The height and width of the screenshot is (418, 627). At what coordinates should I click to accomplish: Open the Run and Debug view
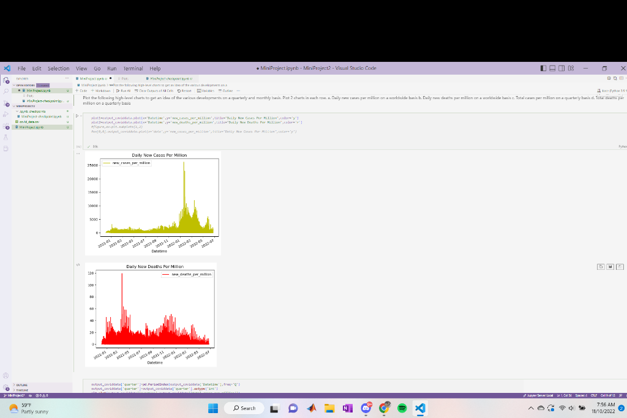click(x=6, y=114)
